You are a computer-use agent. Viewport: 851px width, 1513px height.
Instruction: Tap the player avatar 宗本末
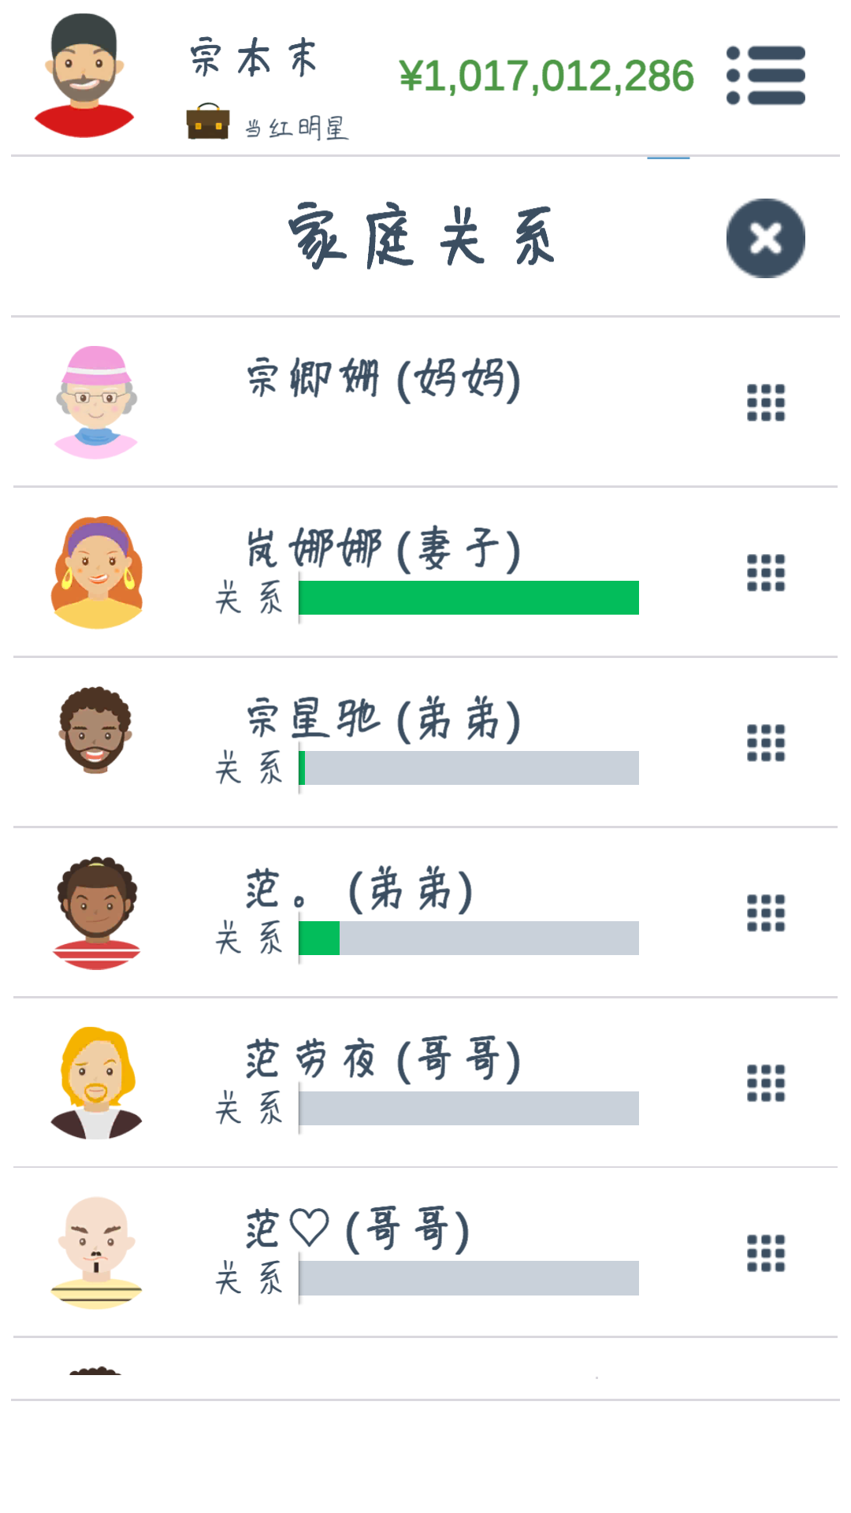coord(84,76)
